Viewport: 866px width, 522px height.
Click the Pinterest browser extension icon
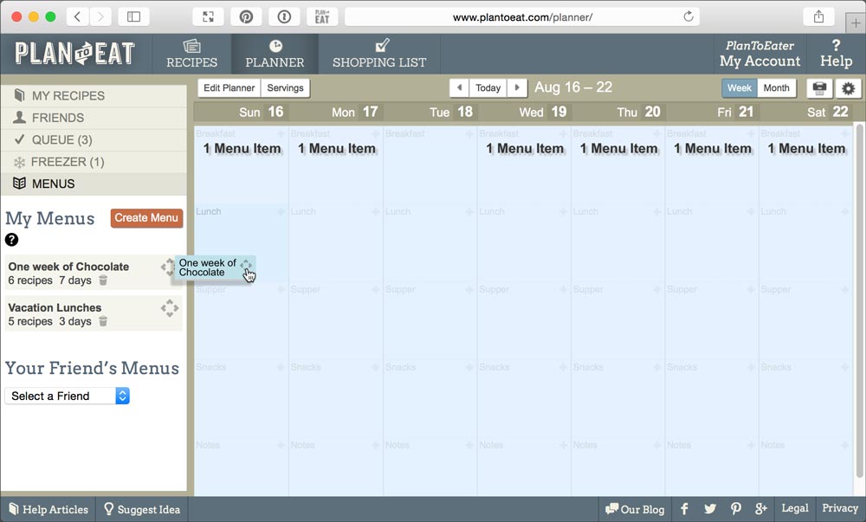(x=246, y=16)
